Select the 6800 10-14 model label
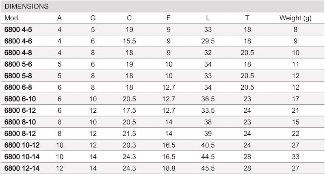The width and height of the screenshot is (325, 174). click(x=22, y=157)
